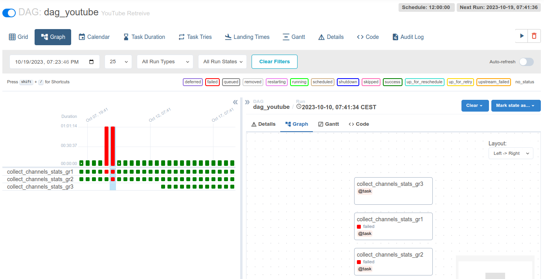Click the first green run with play marker
The height and width of the screenshot is (279, 544).
click(81, 163)
